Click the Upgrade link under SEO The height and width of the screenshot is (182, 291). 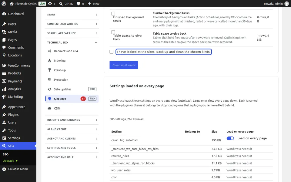[x=10, y=161]
